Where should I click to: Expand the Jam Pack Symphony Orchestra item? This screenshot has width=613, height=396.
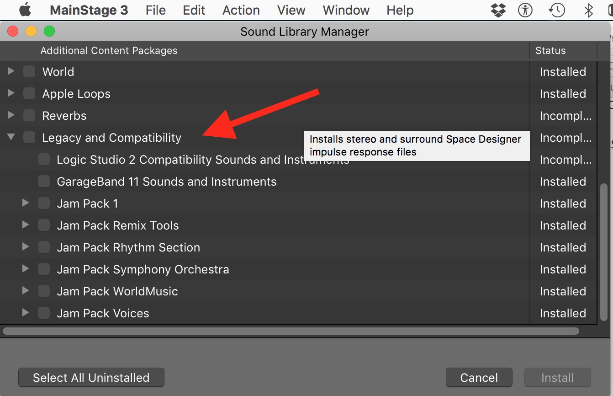pos(26,269)
